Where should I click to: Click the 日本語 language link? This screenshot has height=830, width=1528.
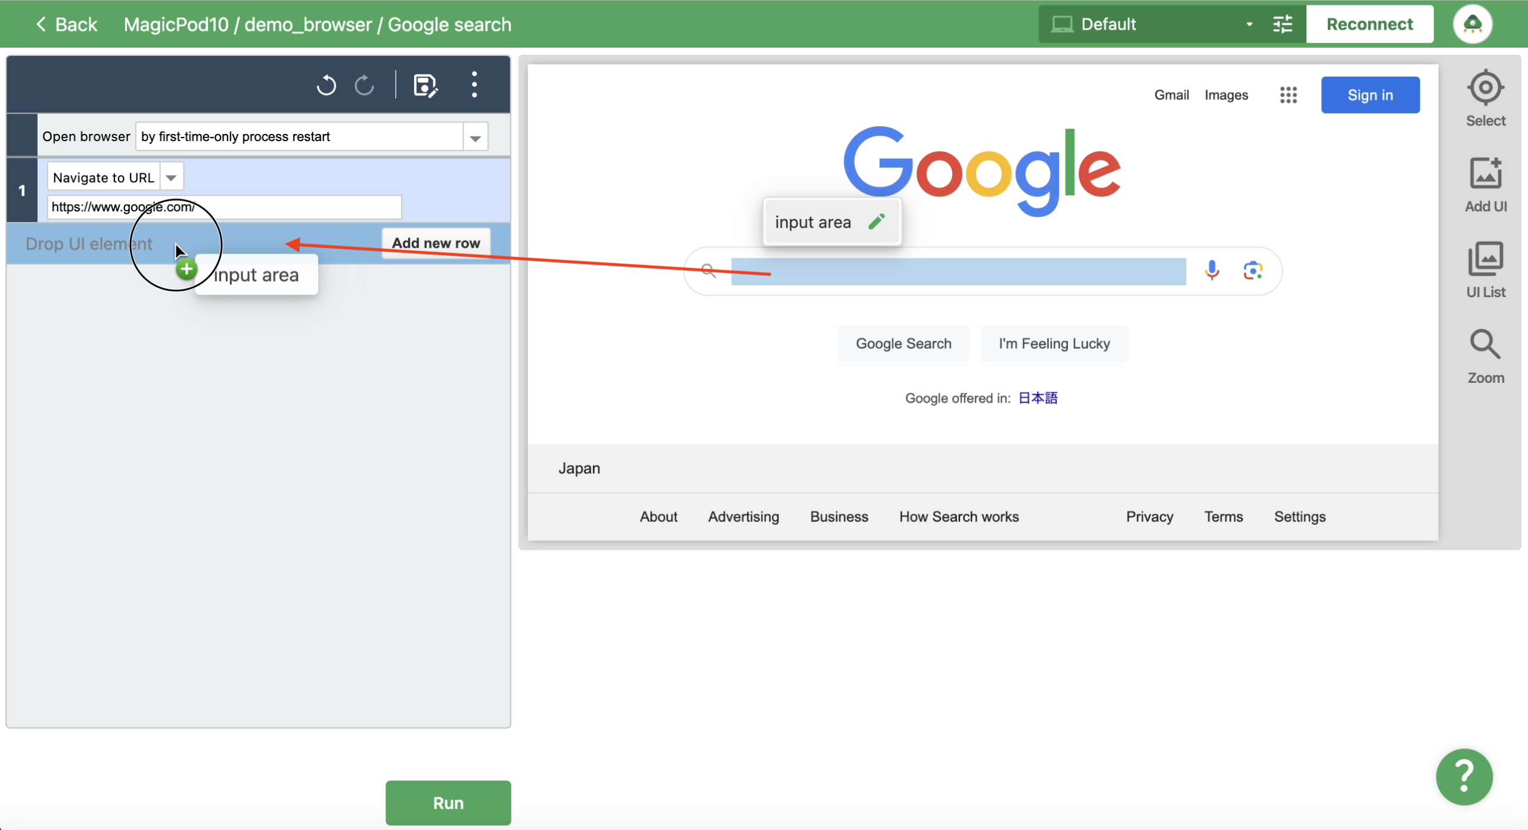click(1038, 398)
